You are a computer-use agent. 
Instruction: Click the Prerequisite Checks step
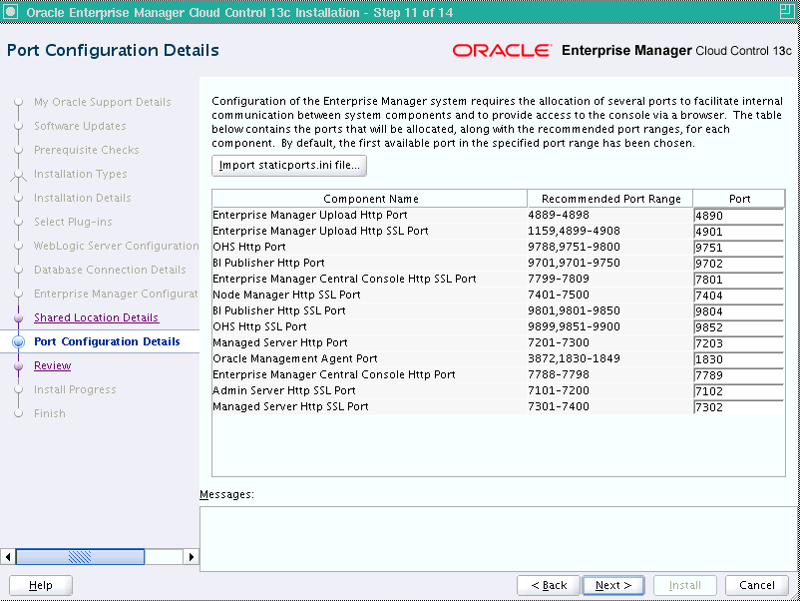(x=86, y=150)
